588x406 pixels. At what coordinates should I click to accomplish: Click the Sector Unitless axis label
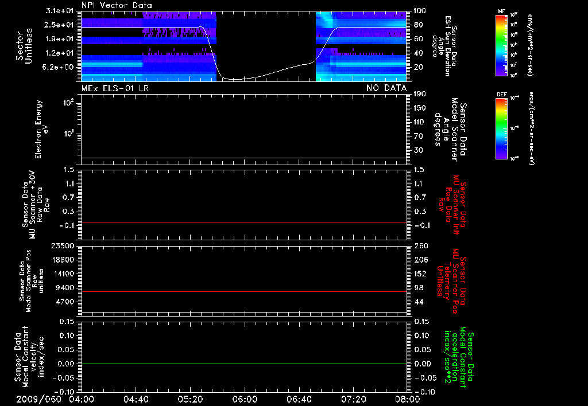24,46
